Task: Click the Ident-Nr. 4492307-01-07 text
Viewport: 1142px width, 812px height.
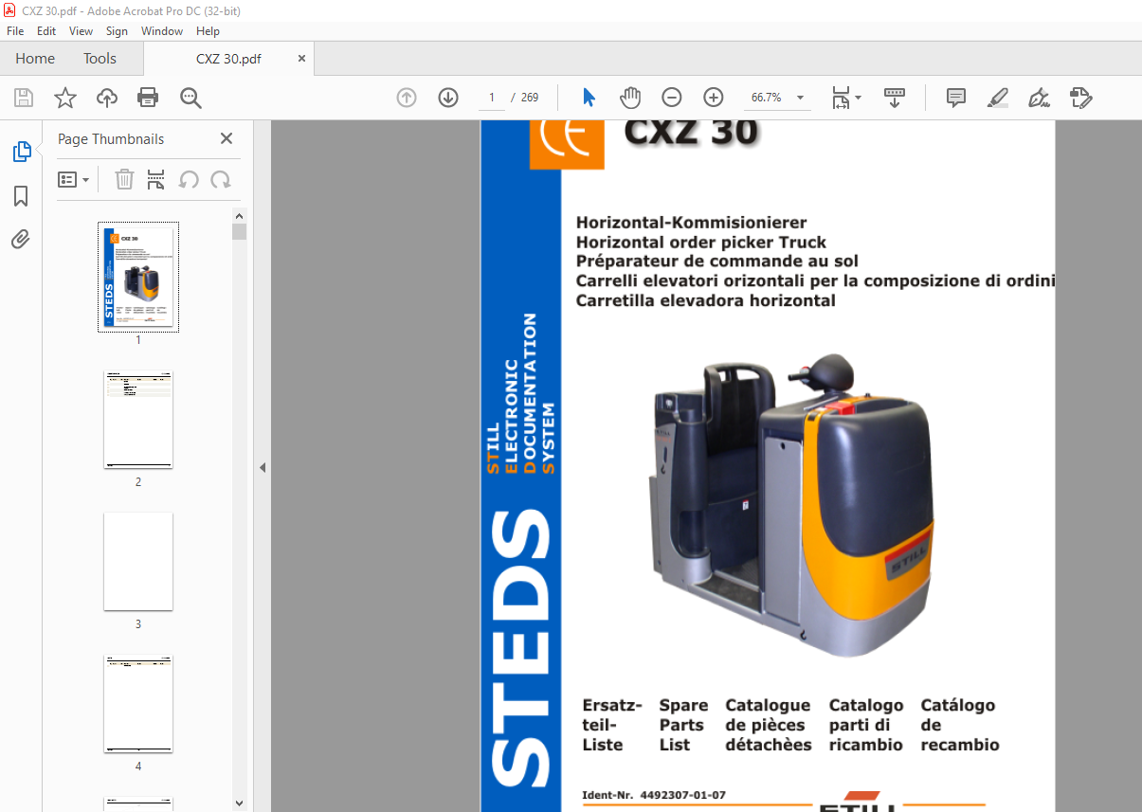Action: pyautogui.click(x=655, y=795)
